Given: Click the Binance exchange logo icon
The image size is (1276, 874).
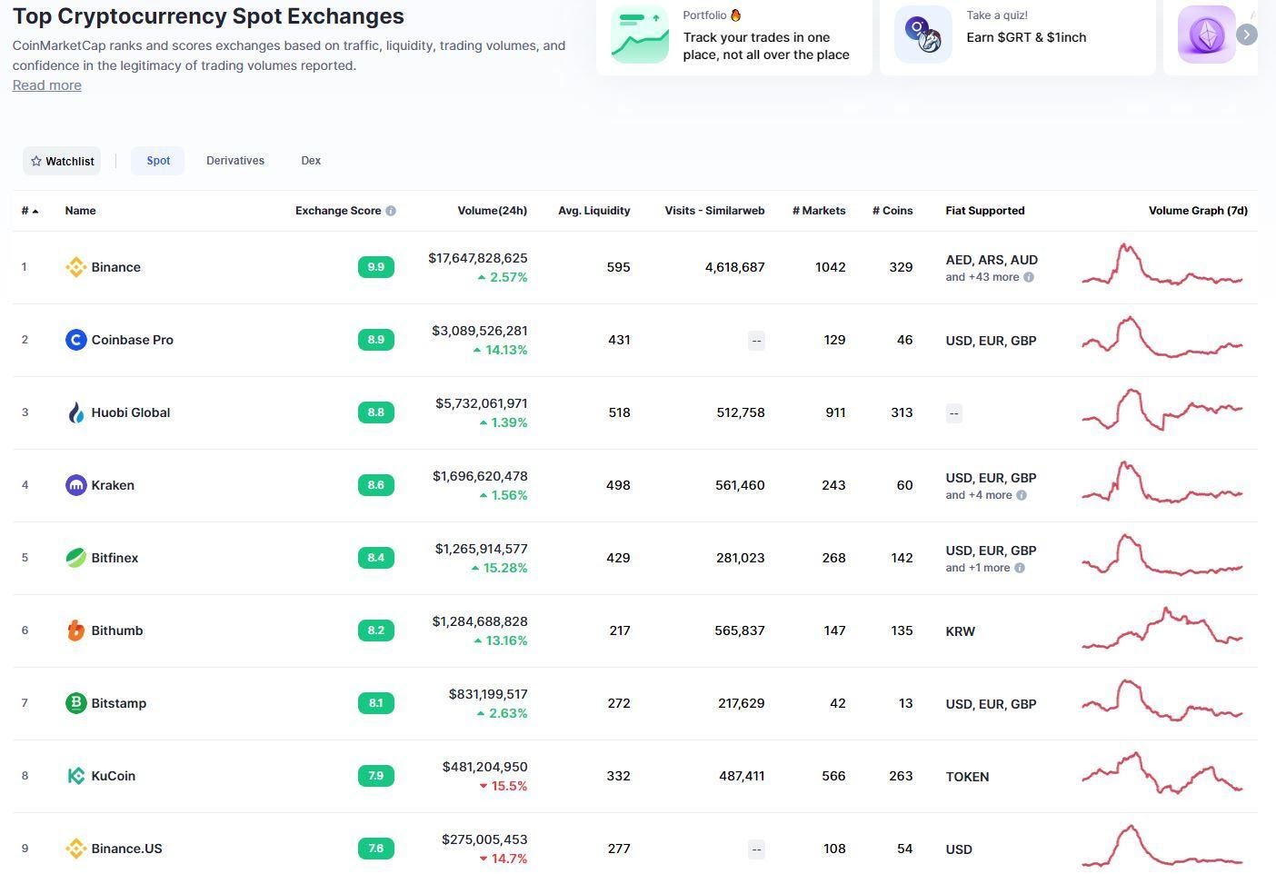Looking at the screenshot, I should (75, 267).
